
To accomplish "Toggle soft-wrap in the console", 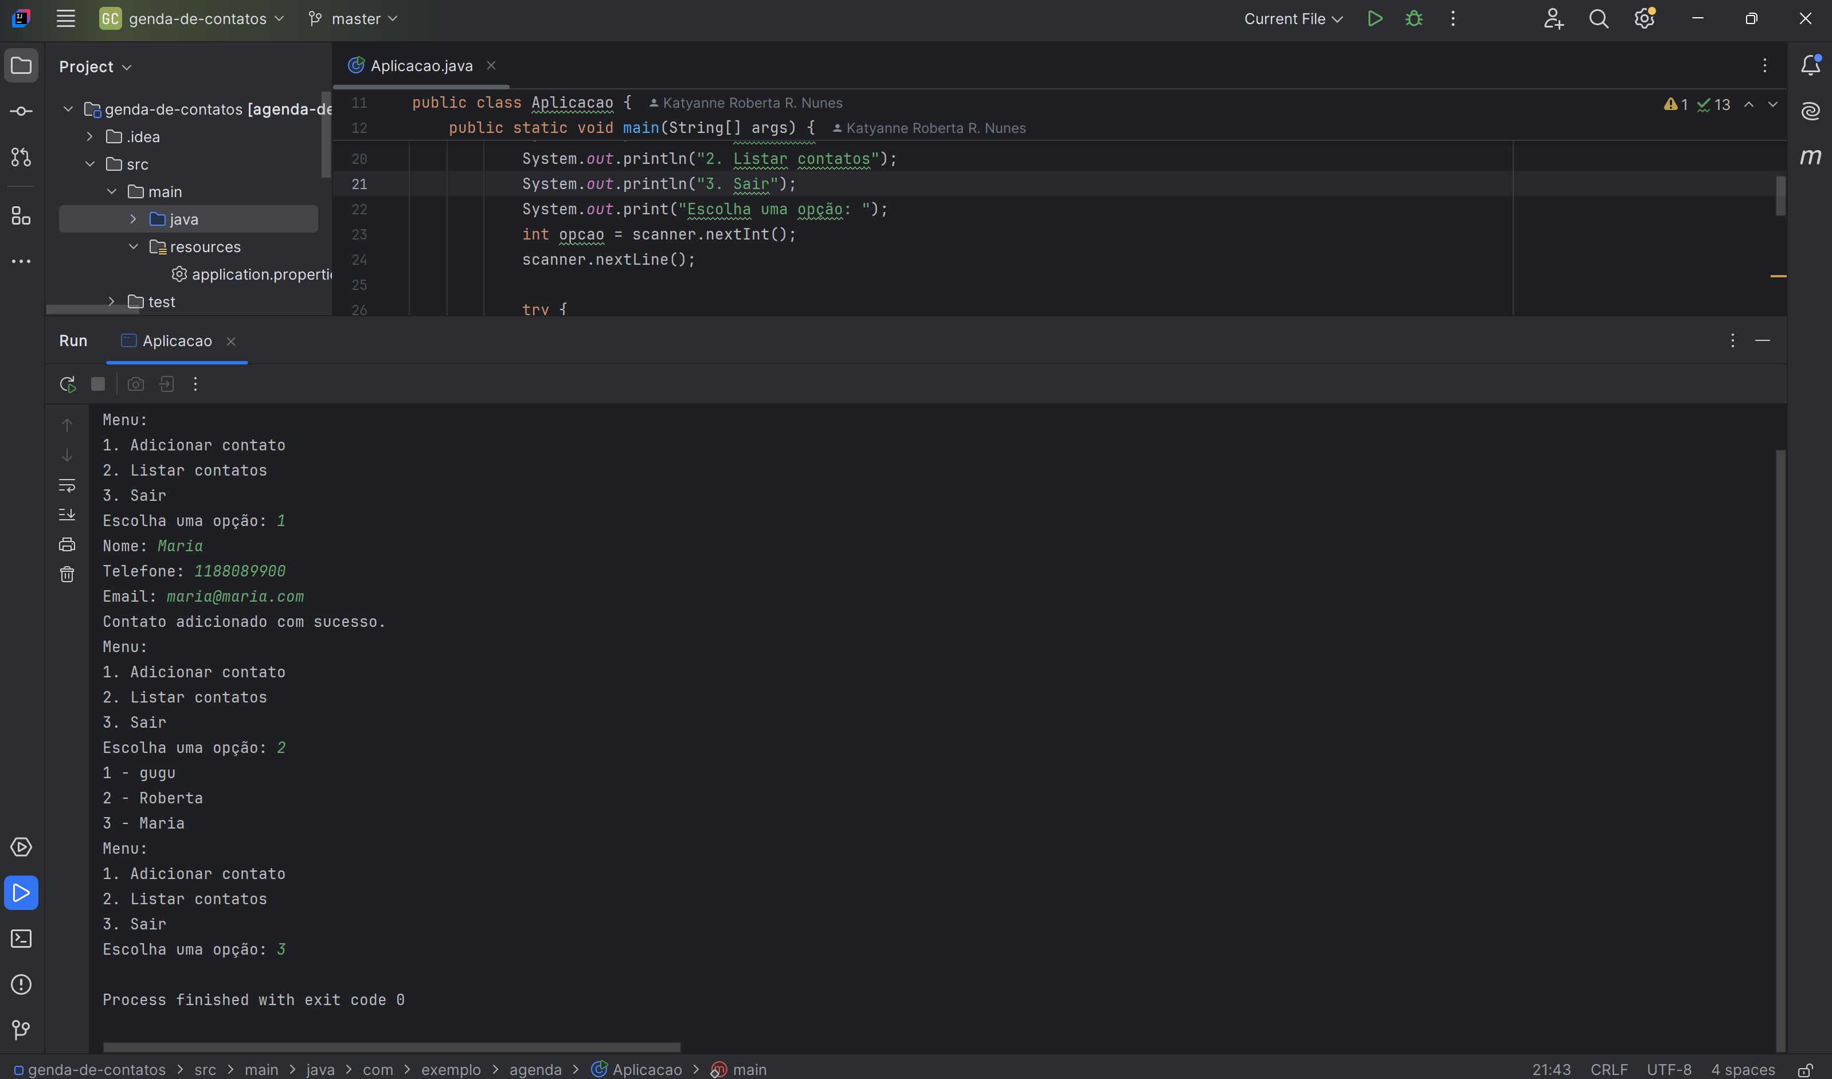I will click(67, 485).
